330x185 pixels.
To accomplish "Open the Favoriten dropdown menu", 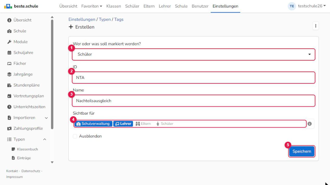I will coord(92,6).
